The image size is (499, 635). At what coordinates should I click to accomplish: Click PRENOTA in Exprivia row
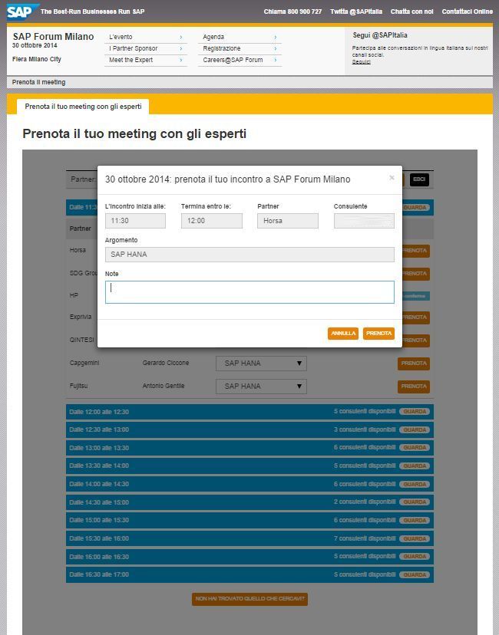pos(416,317)
